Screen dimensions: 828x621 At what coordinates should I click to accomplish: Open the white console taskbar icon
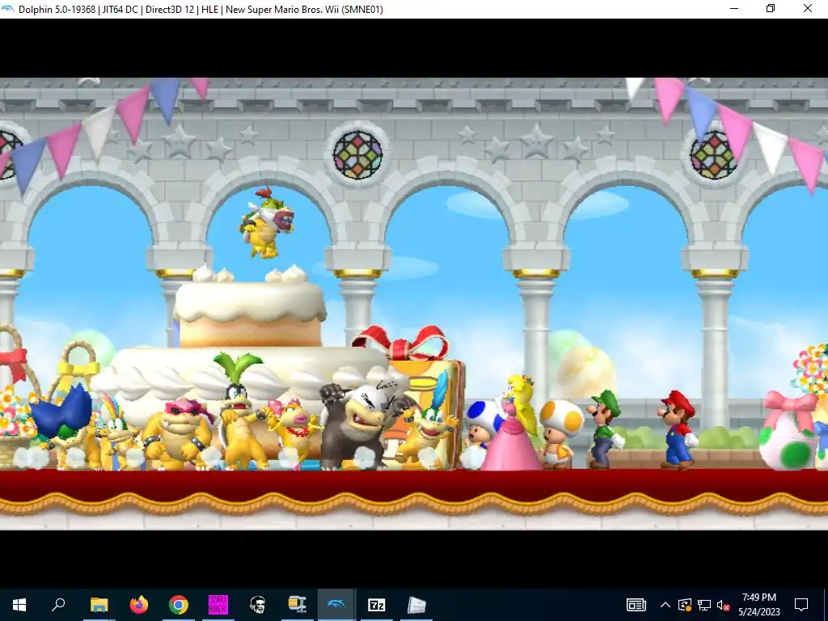(x=416, y=605)
